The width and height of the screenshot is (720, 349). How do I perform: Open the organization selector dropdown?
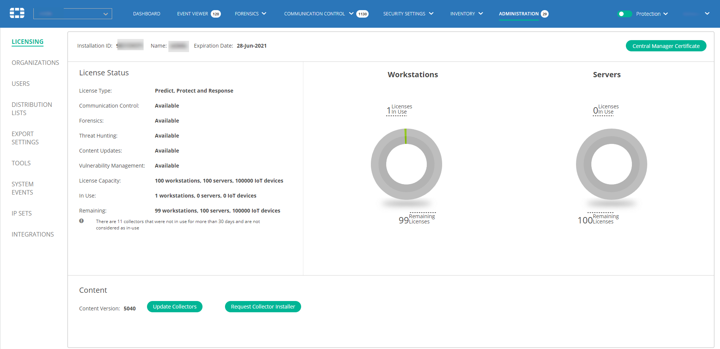pyautogui.click(x=73, y=13)
